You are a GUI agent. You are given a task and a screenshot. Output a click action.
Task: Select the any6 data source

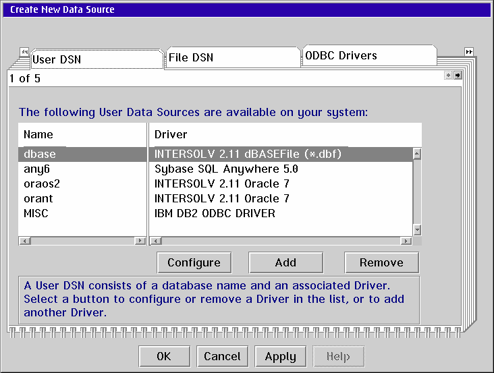[82, 169]
